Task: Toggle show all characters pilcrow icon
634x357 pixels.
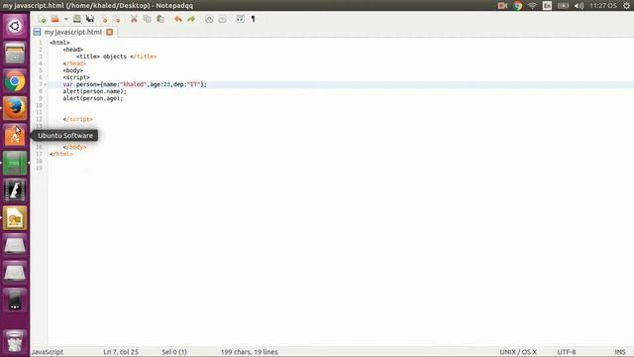Action: 254,19
